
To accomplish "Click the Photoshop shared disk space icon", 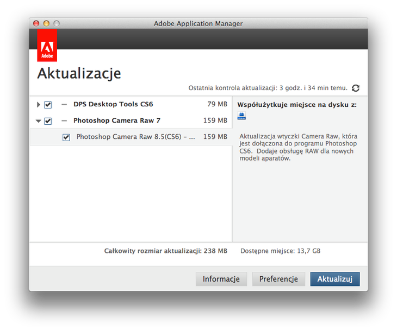I will [241, 116].
